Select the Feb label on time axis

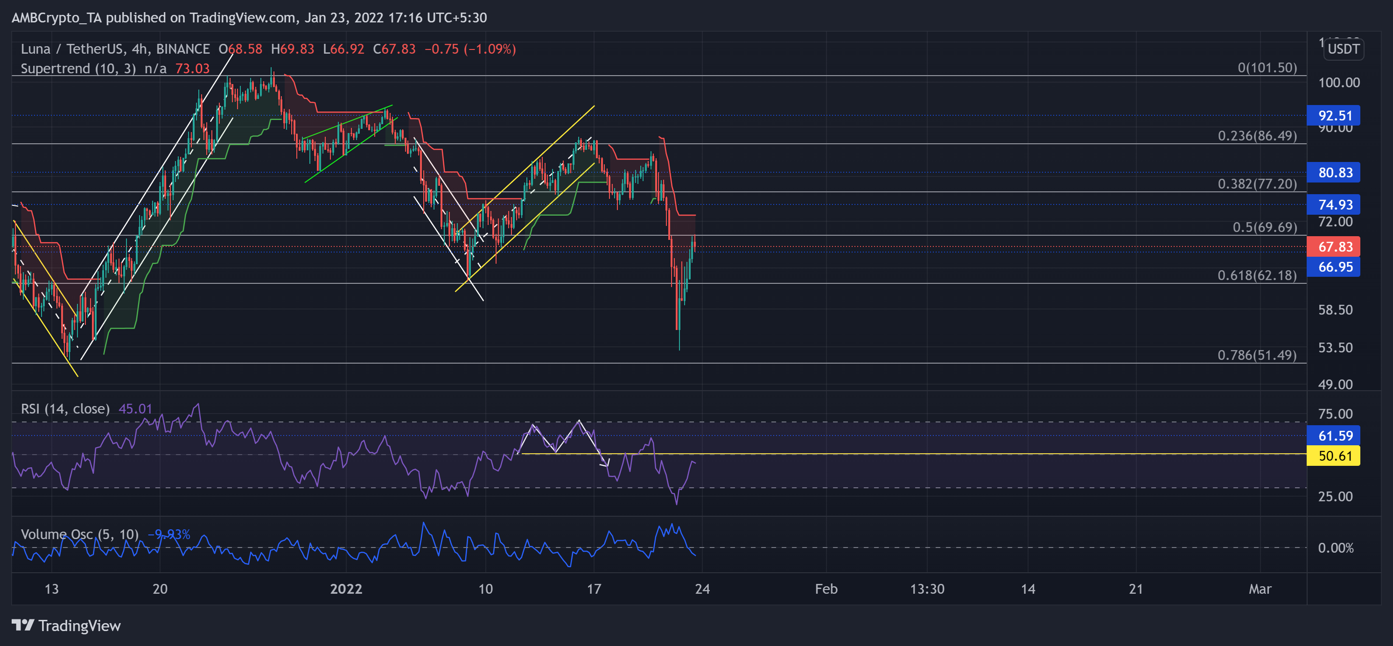pyautogui.click(x=826, y=589)
